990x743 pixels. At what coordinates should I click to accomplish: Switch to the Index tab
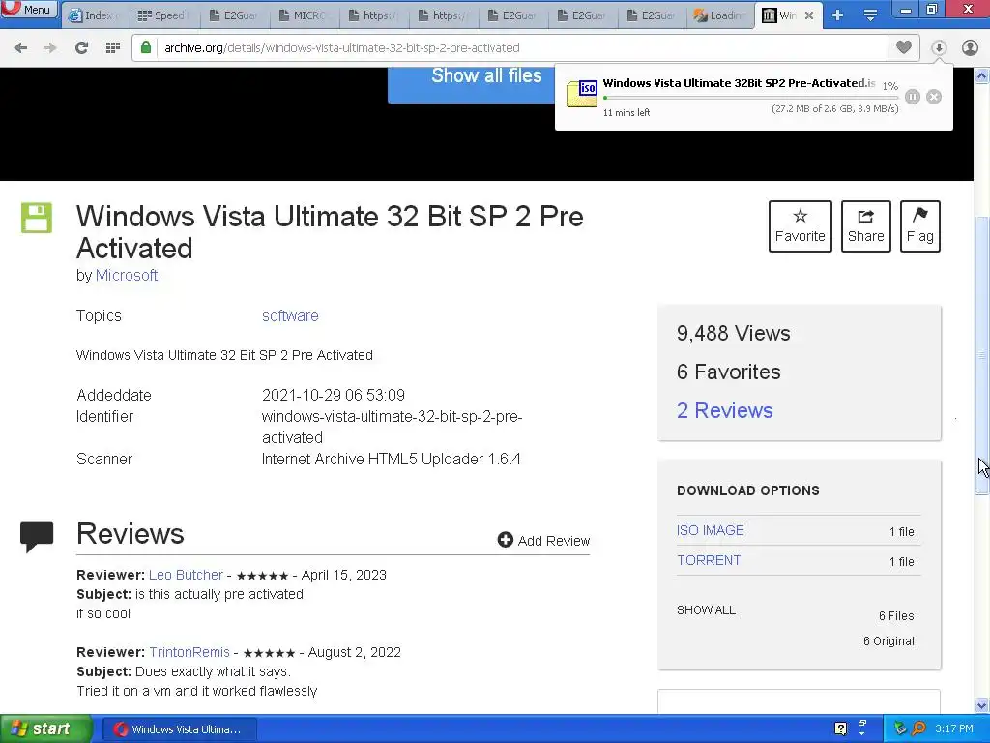pyautogui.click(x=96, y=15)
